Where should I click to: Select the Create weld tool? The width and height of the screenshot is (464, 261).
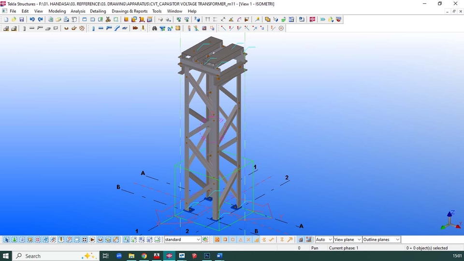coord(143,29)
